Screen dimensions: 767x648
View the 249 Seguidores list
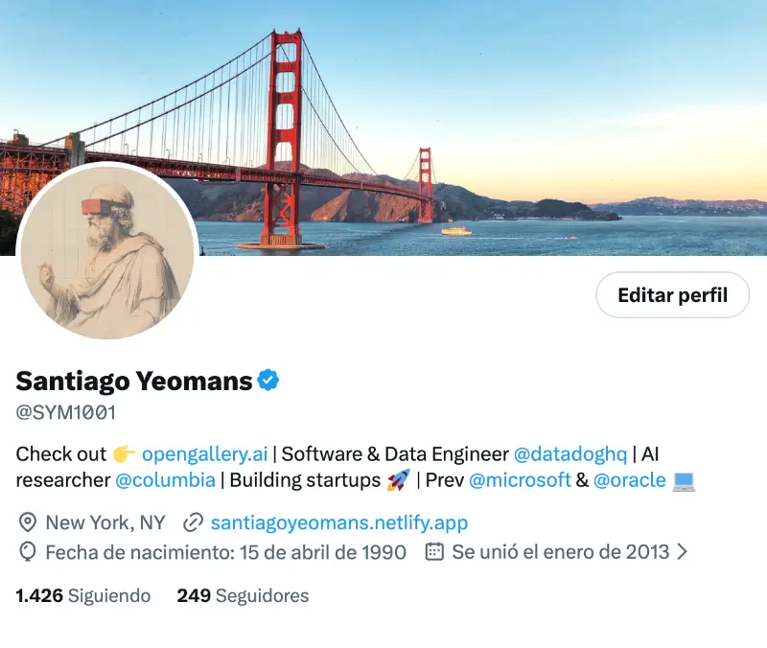click(x=243, y=595)
